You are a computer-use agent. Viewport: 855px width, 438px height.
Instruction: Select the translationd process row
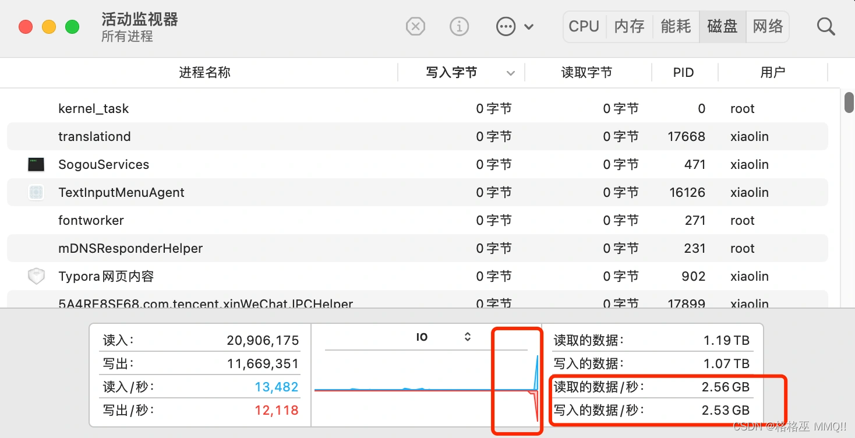tap(417, 137)
